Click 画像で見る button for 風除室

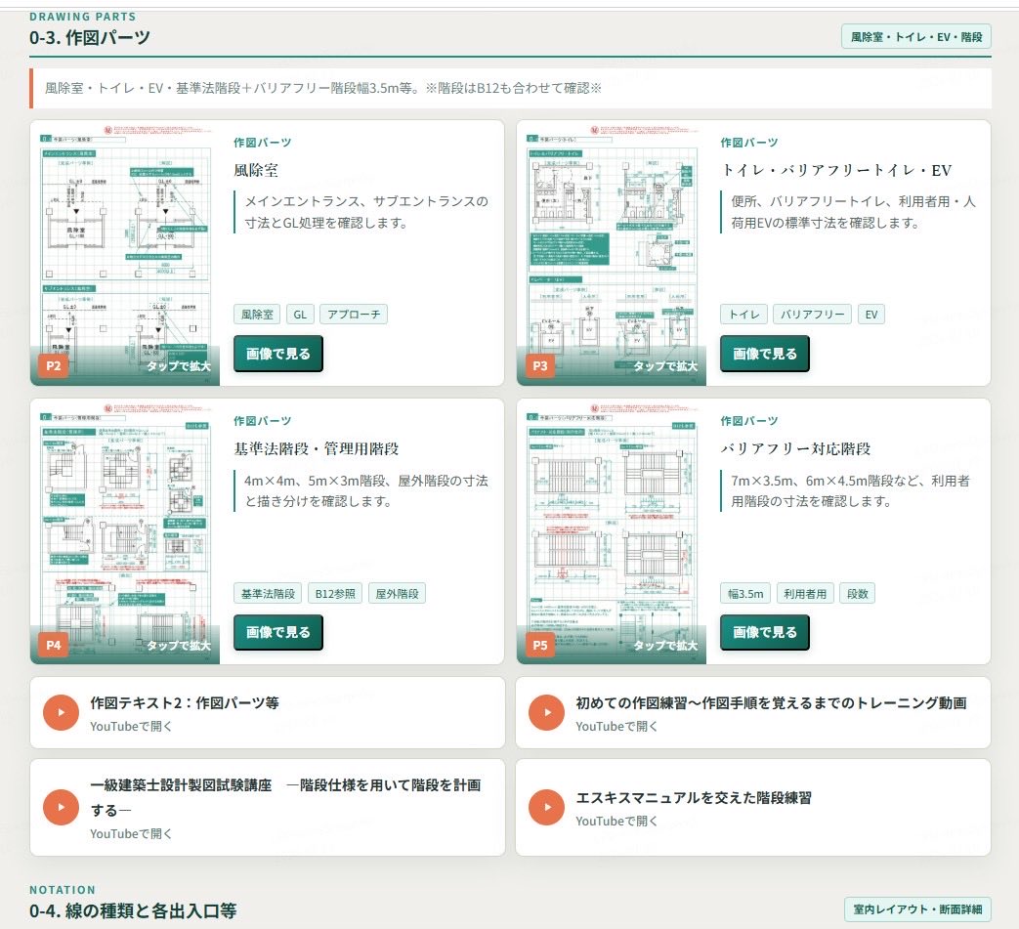(x=278, y=354)
